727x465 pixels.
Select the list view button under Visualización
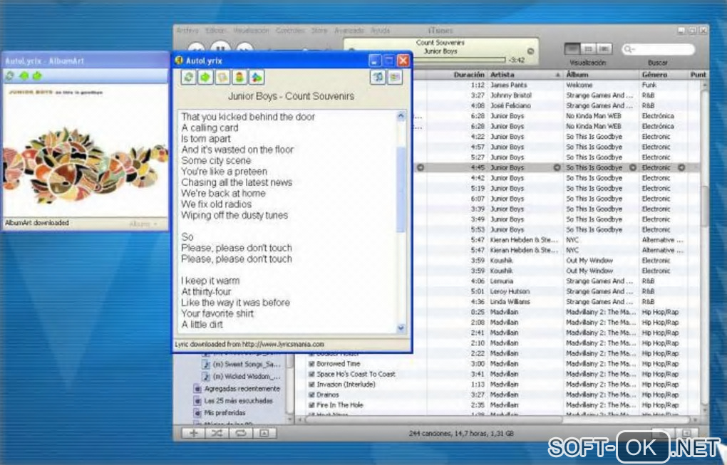point(572,48)
